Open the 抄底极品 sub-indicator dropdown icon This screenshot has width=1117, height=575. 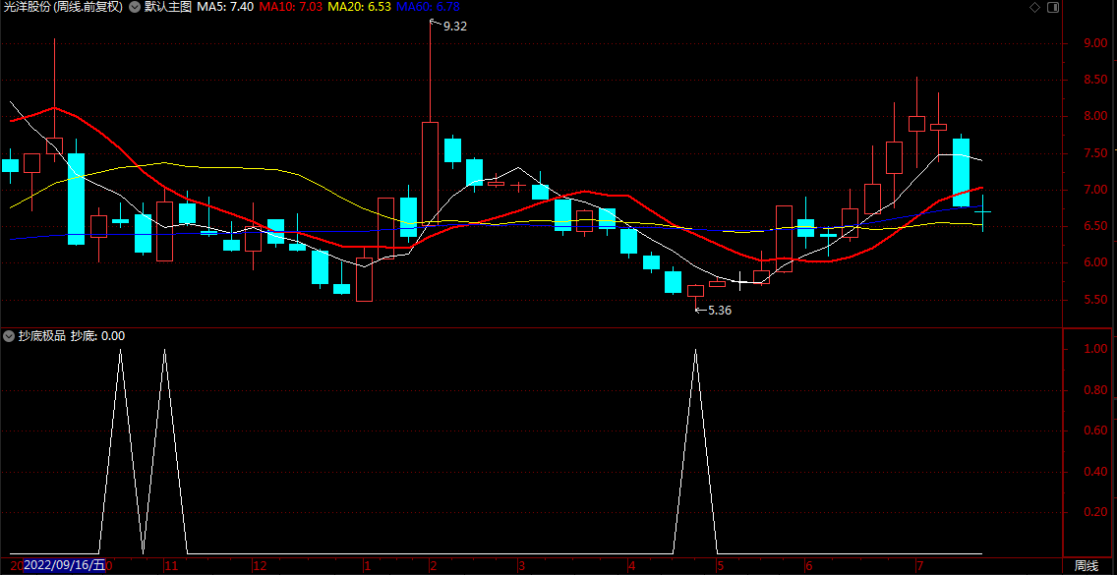coord(9,335)
